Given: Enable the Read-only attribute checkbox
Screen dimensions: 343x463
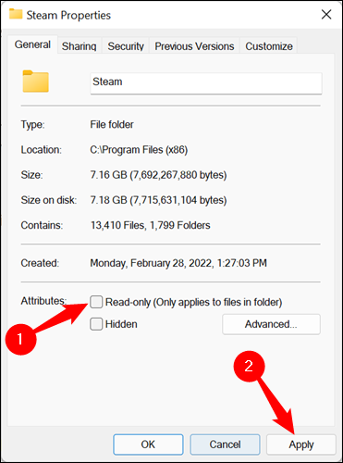Looking at the screenshot, I should [x=96, y=302].
